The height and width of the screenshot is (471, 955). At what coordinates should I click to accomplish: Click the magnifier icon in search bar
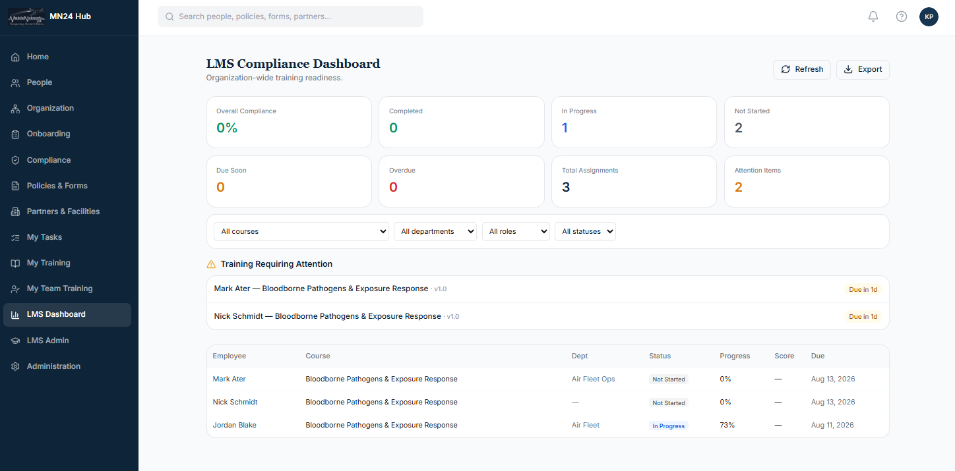(x=170, y=16)
